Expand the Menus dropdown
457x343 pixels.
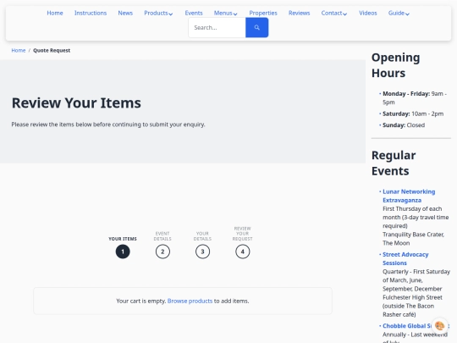point(226,13)
